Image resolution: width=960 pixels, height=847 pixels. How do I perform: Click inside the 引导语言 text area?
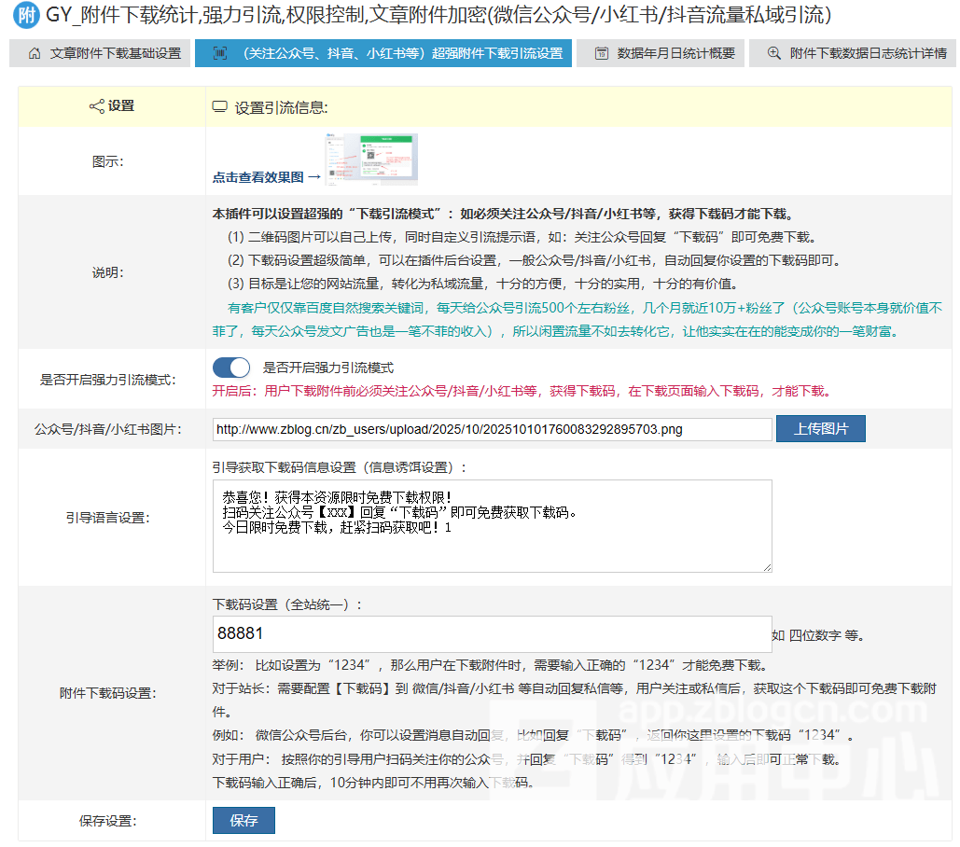[x=492, y=525]
